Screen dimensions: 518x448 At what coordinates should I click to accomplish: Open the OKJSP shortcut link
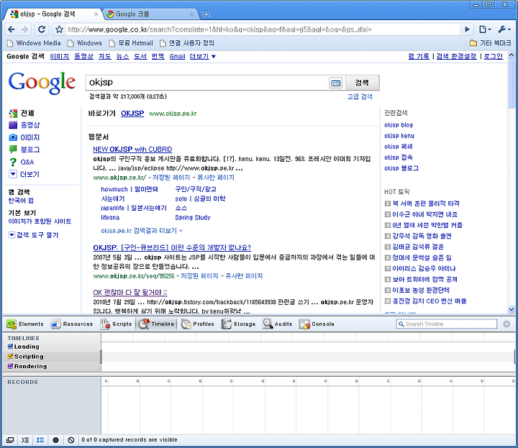(x=132, y=113)
